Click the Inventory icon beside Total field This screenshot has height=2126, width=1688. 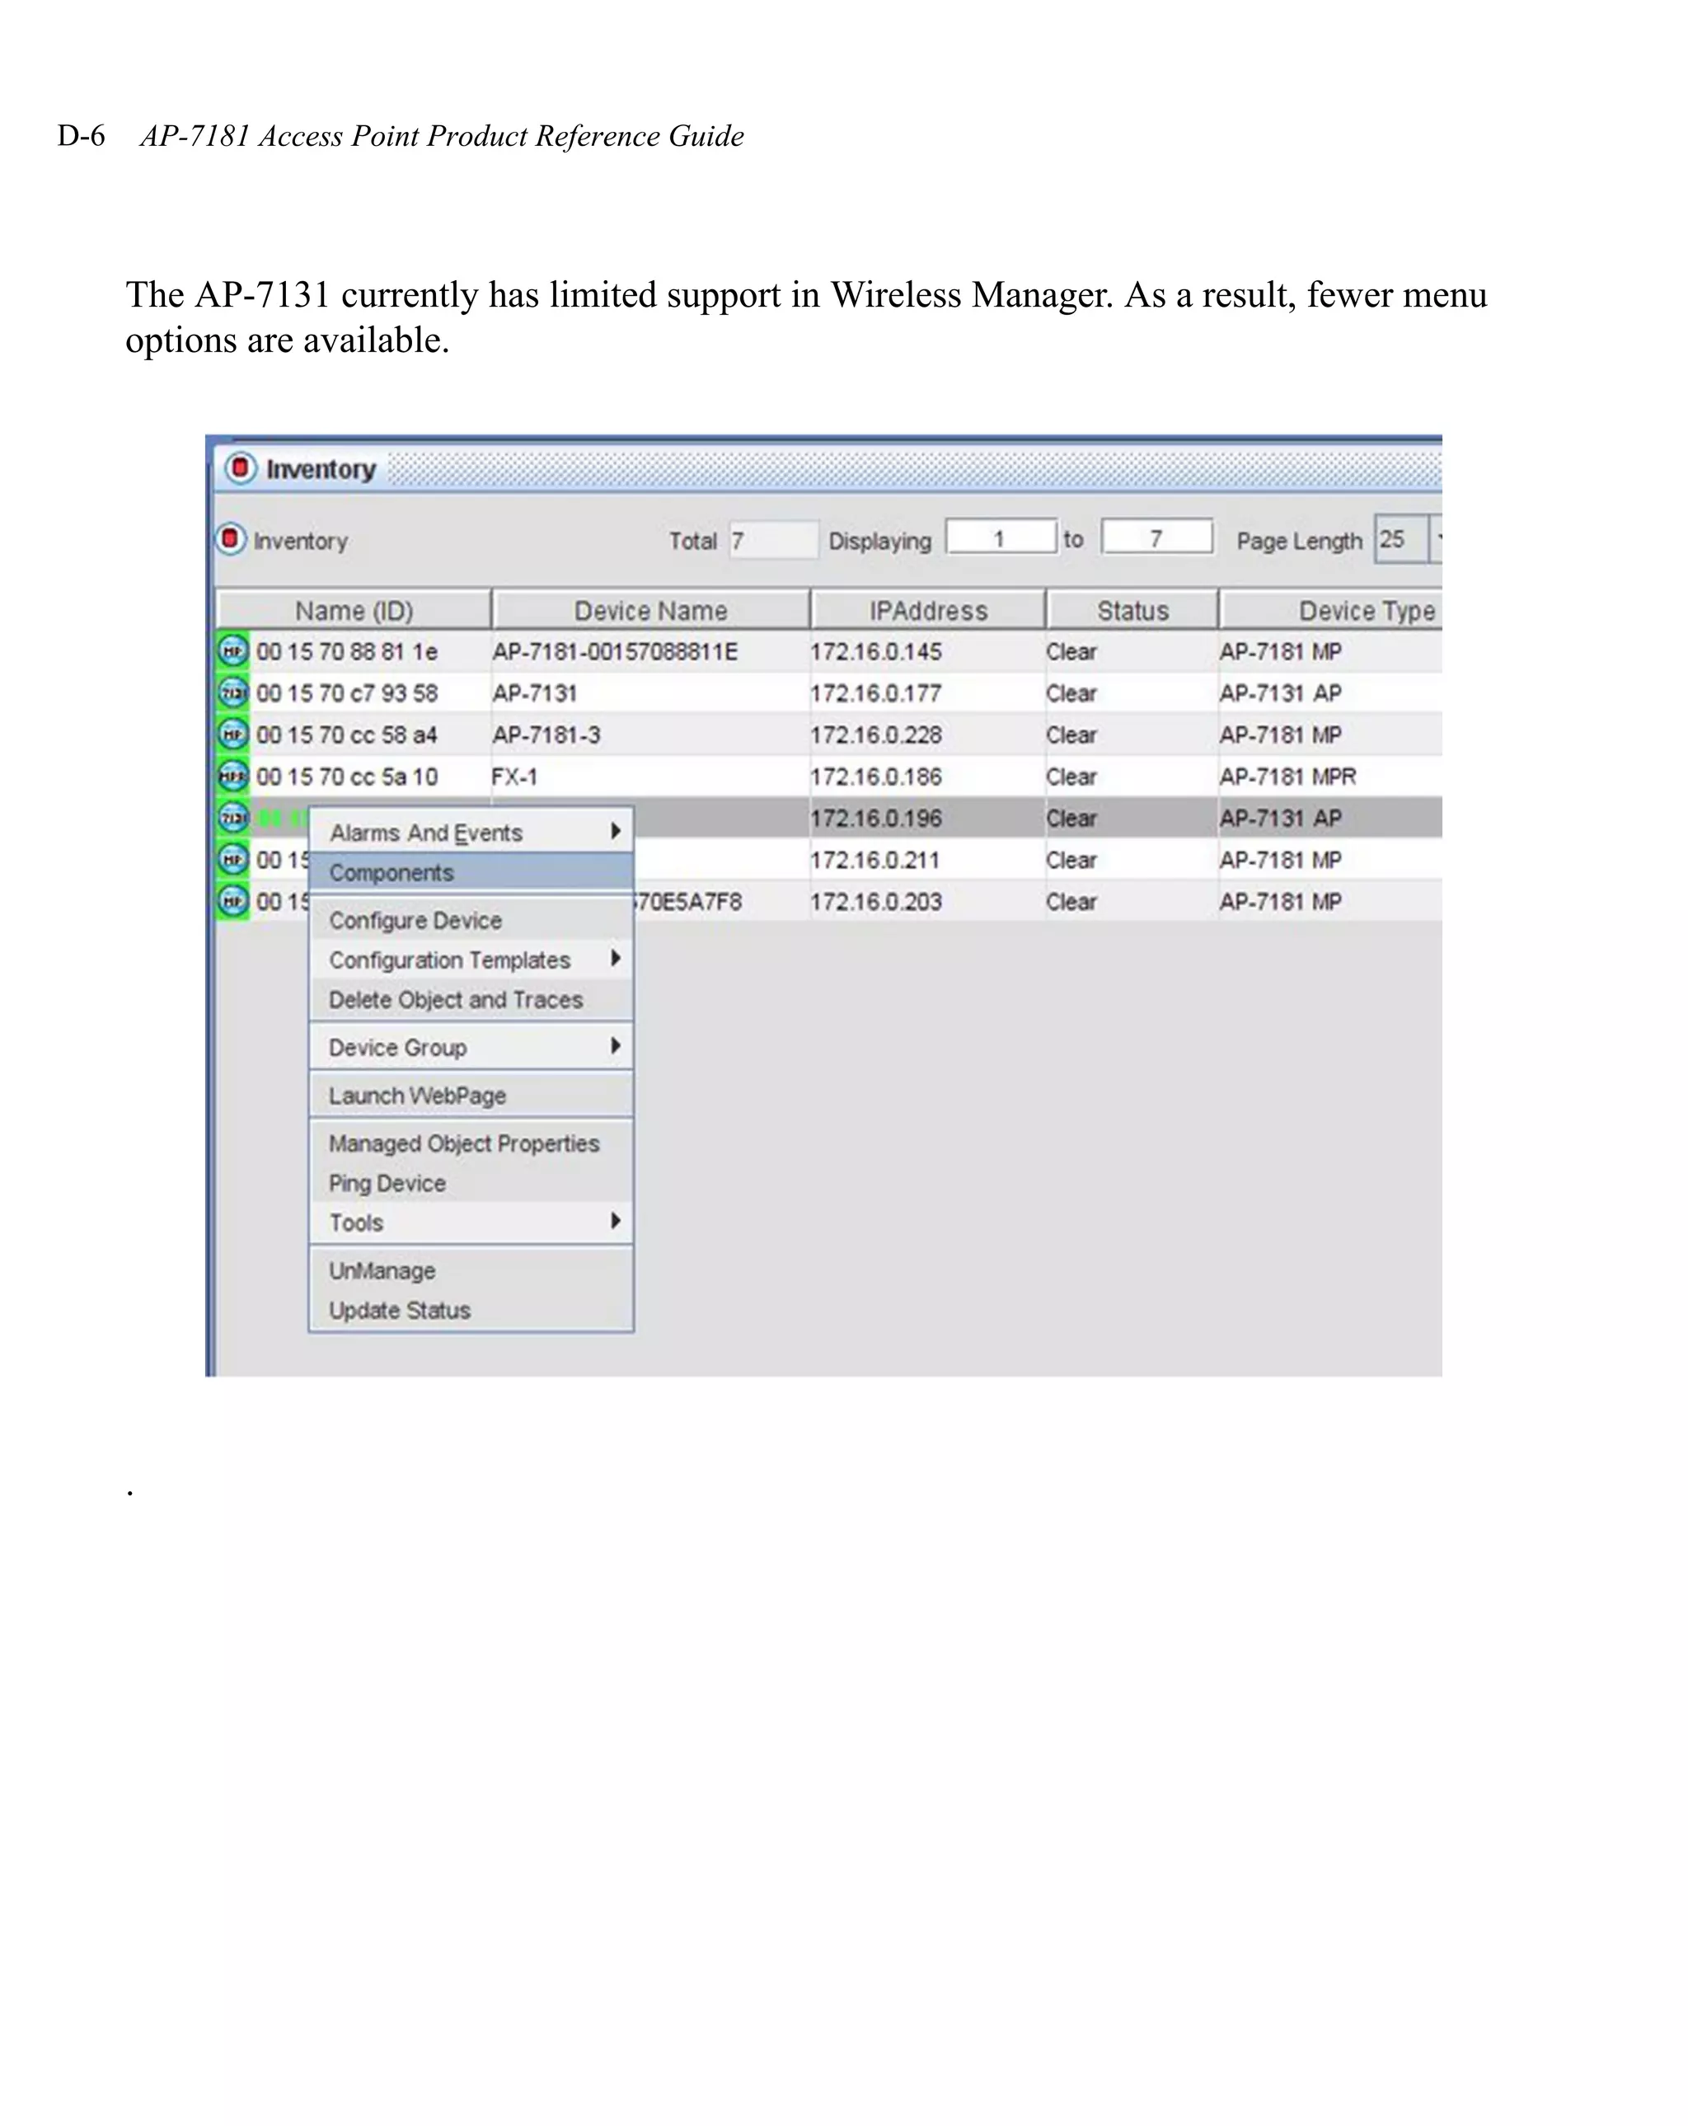pos(231,538)
